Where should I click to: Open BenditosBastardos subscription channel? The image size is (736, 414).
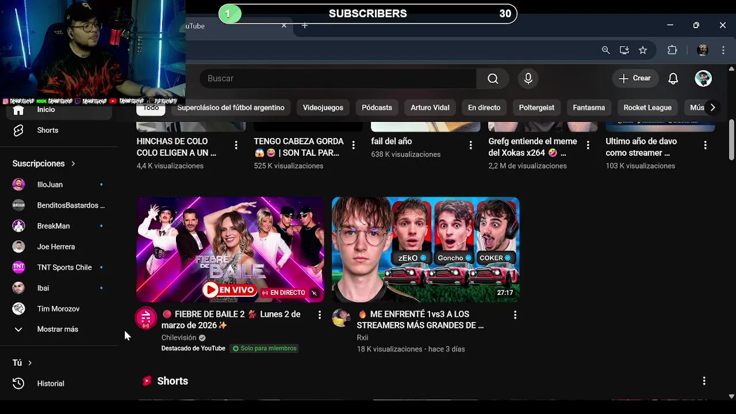(59, 205)
